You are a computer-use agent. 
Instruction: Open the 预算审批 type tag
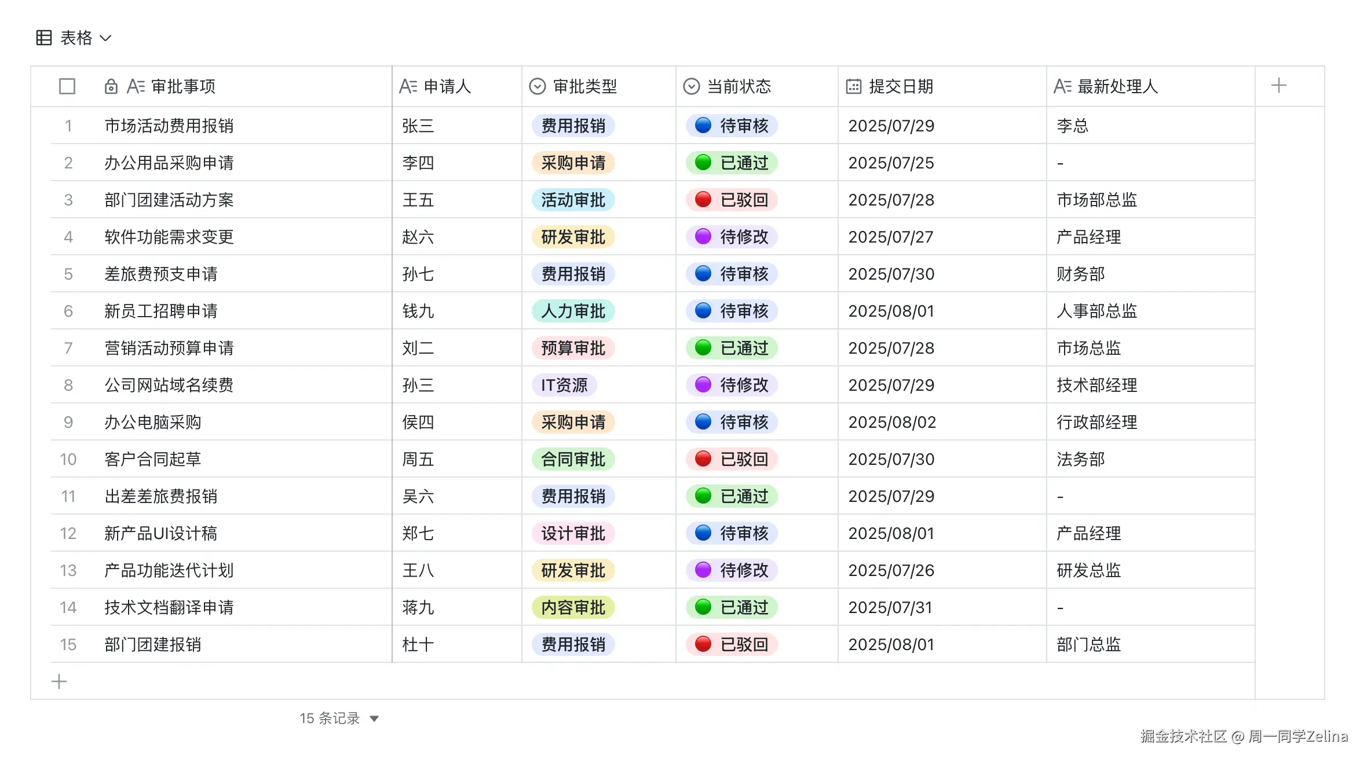[x=573, y=348]
